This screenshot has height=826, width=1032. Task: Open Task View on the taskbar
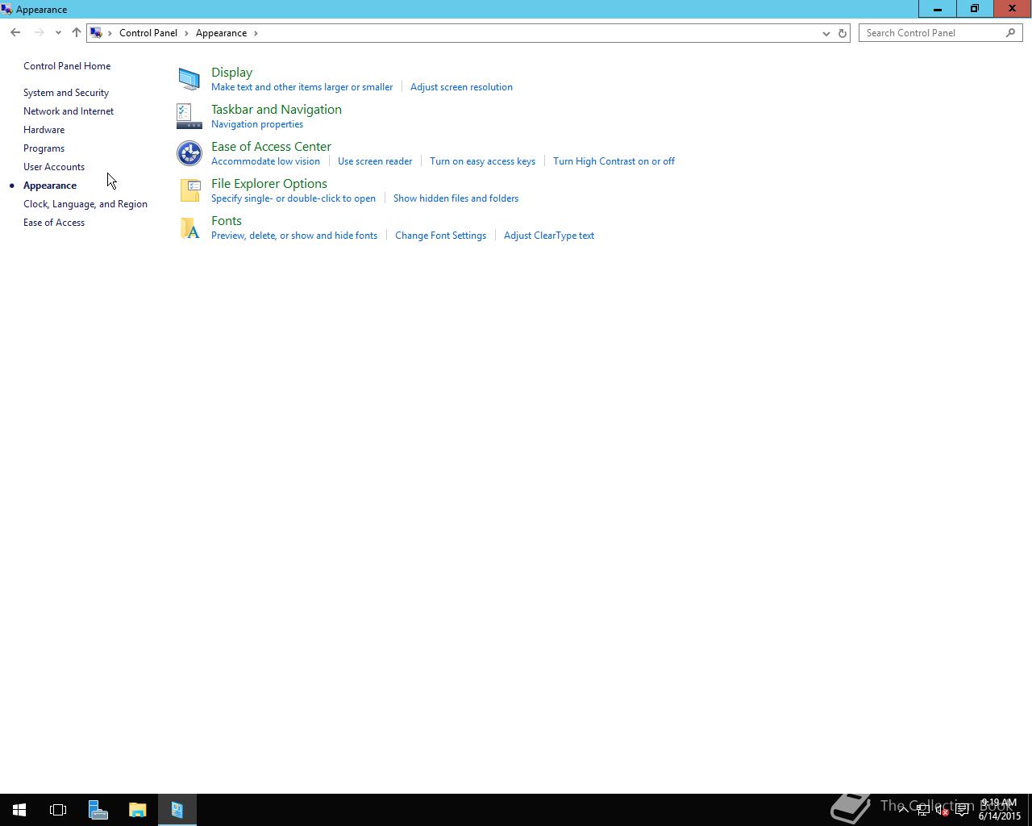click(58, 810)
